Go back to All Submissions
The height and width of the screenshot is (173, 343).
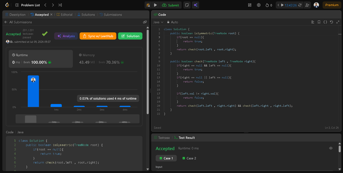click(x=18, y=22)
